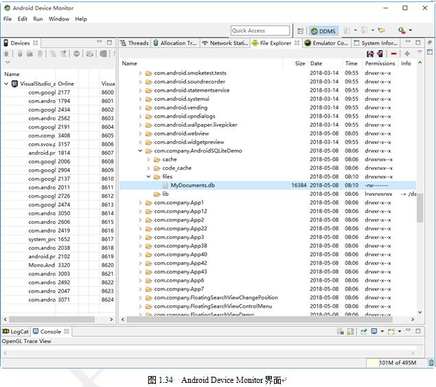Click the start method profiling icon

coord(63,53)
